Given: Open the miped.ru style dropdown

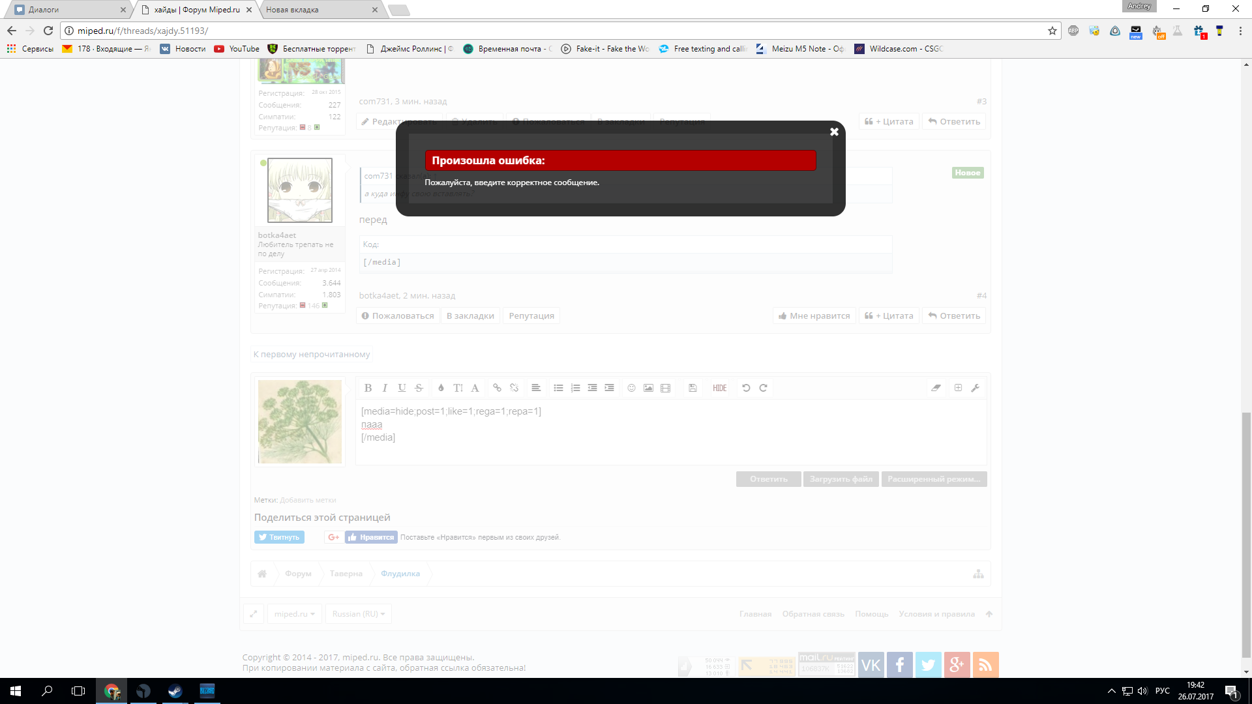Looking at the screenshot, I should (x=295, y=614).
